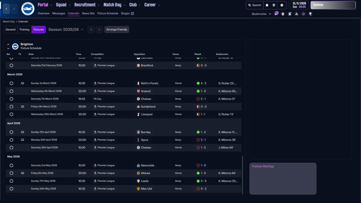Switch to the Training tab
Screen dimensions: 361x203
(24, 30)
